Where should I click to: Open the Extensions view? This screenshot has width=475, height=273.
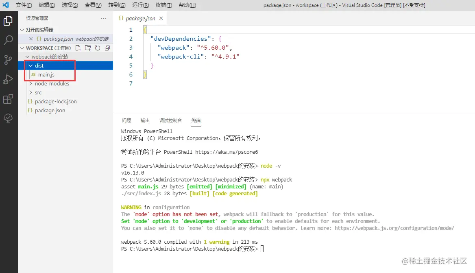coord(8,99)
